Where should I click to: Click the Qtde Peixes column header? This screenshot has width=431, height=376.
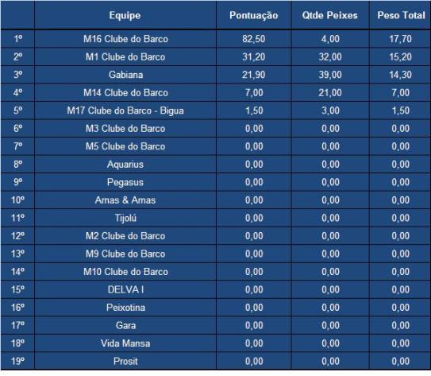(330, 15)
